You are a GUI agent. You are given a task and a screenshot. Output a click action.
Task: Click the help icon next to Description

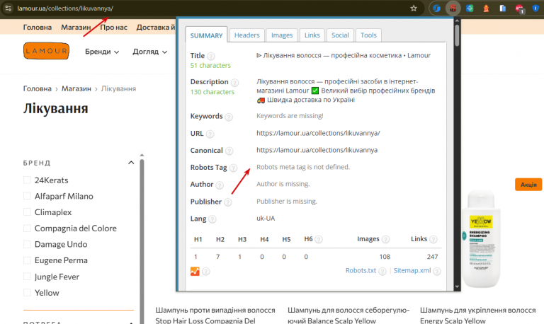pos(234,83)
